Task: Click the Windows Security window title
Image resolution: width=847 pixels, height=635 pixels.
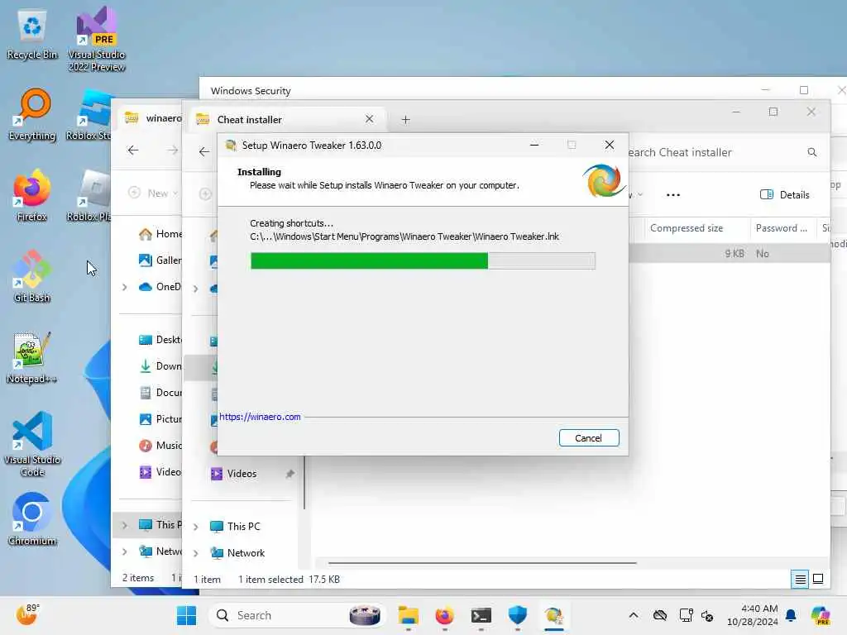Action: (251, 91)
